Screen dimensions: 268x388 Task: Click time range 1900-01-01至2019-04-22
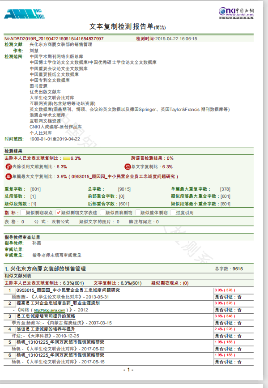55,139
